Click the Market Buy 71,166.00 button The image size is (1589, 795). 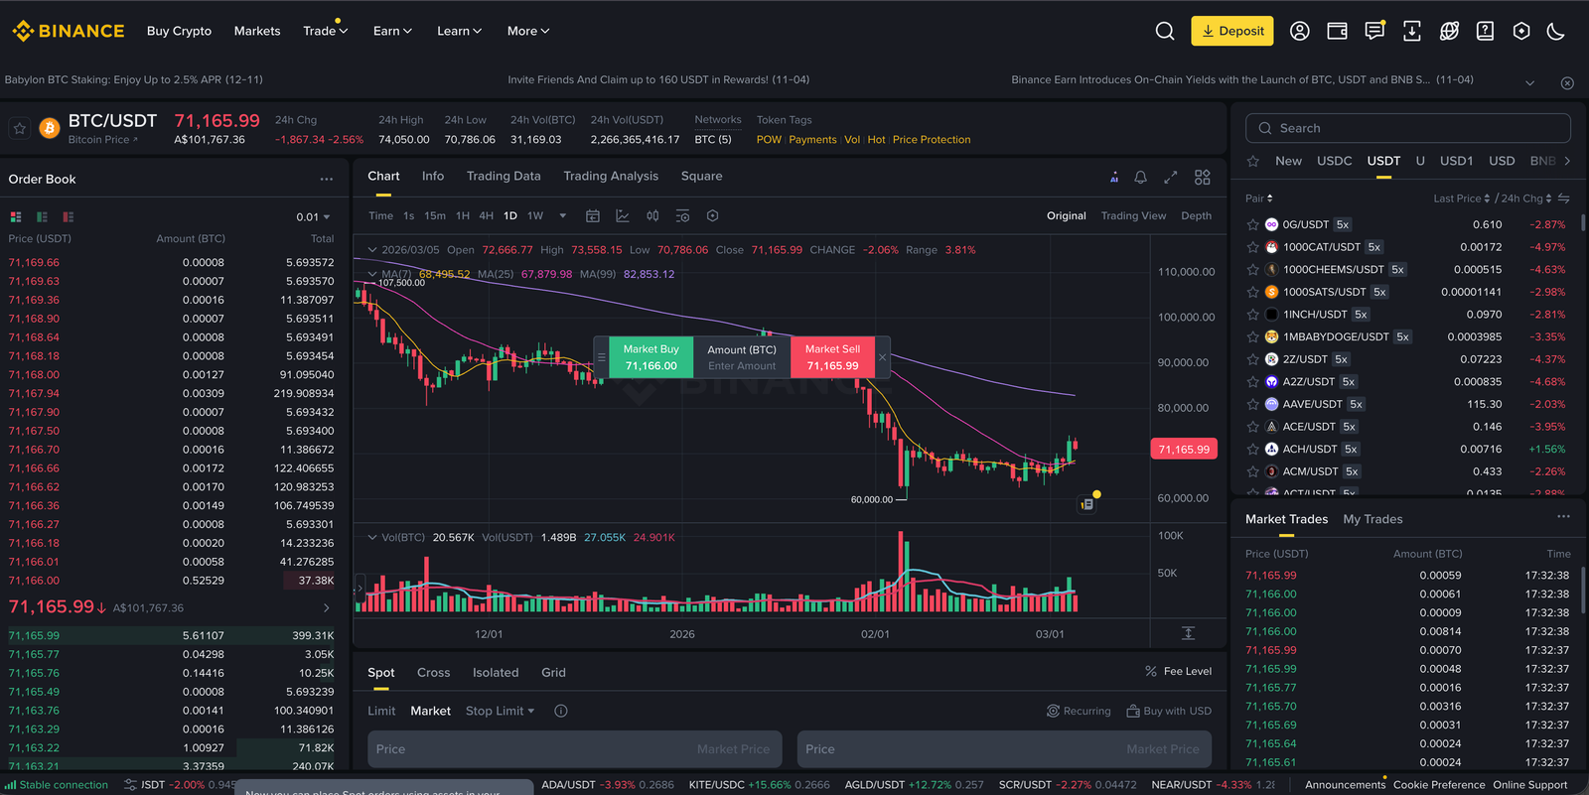click(x=650, y=357)
